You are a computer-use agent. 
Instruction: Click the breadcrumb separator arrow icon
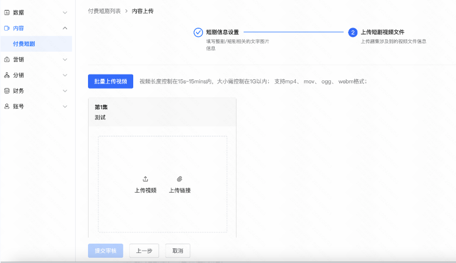coord(126,11)
